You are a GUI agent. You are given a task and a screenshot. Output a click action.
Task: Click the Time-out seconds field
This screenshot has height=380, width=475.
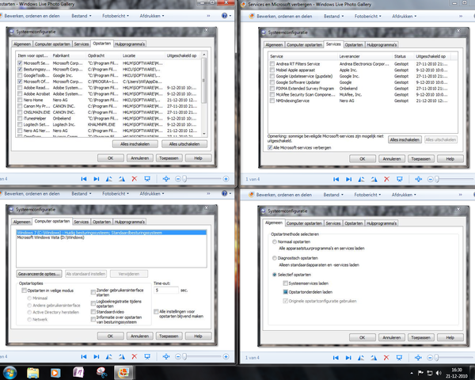(166, 291)
